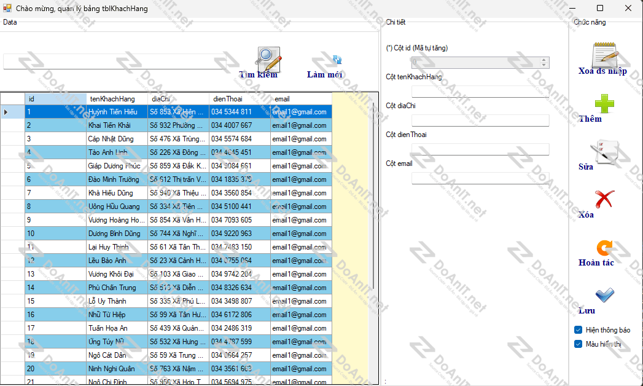Screen dimensions: 643x386
Task: Click the Cột email input field
Action: [x=480, y=178]
